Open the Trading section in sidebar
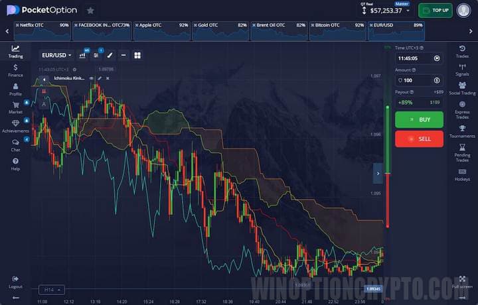The width and height of the screenshot is (478, 305). (x=15, y=52)
